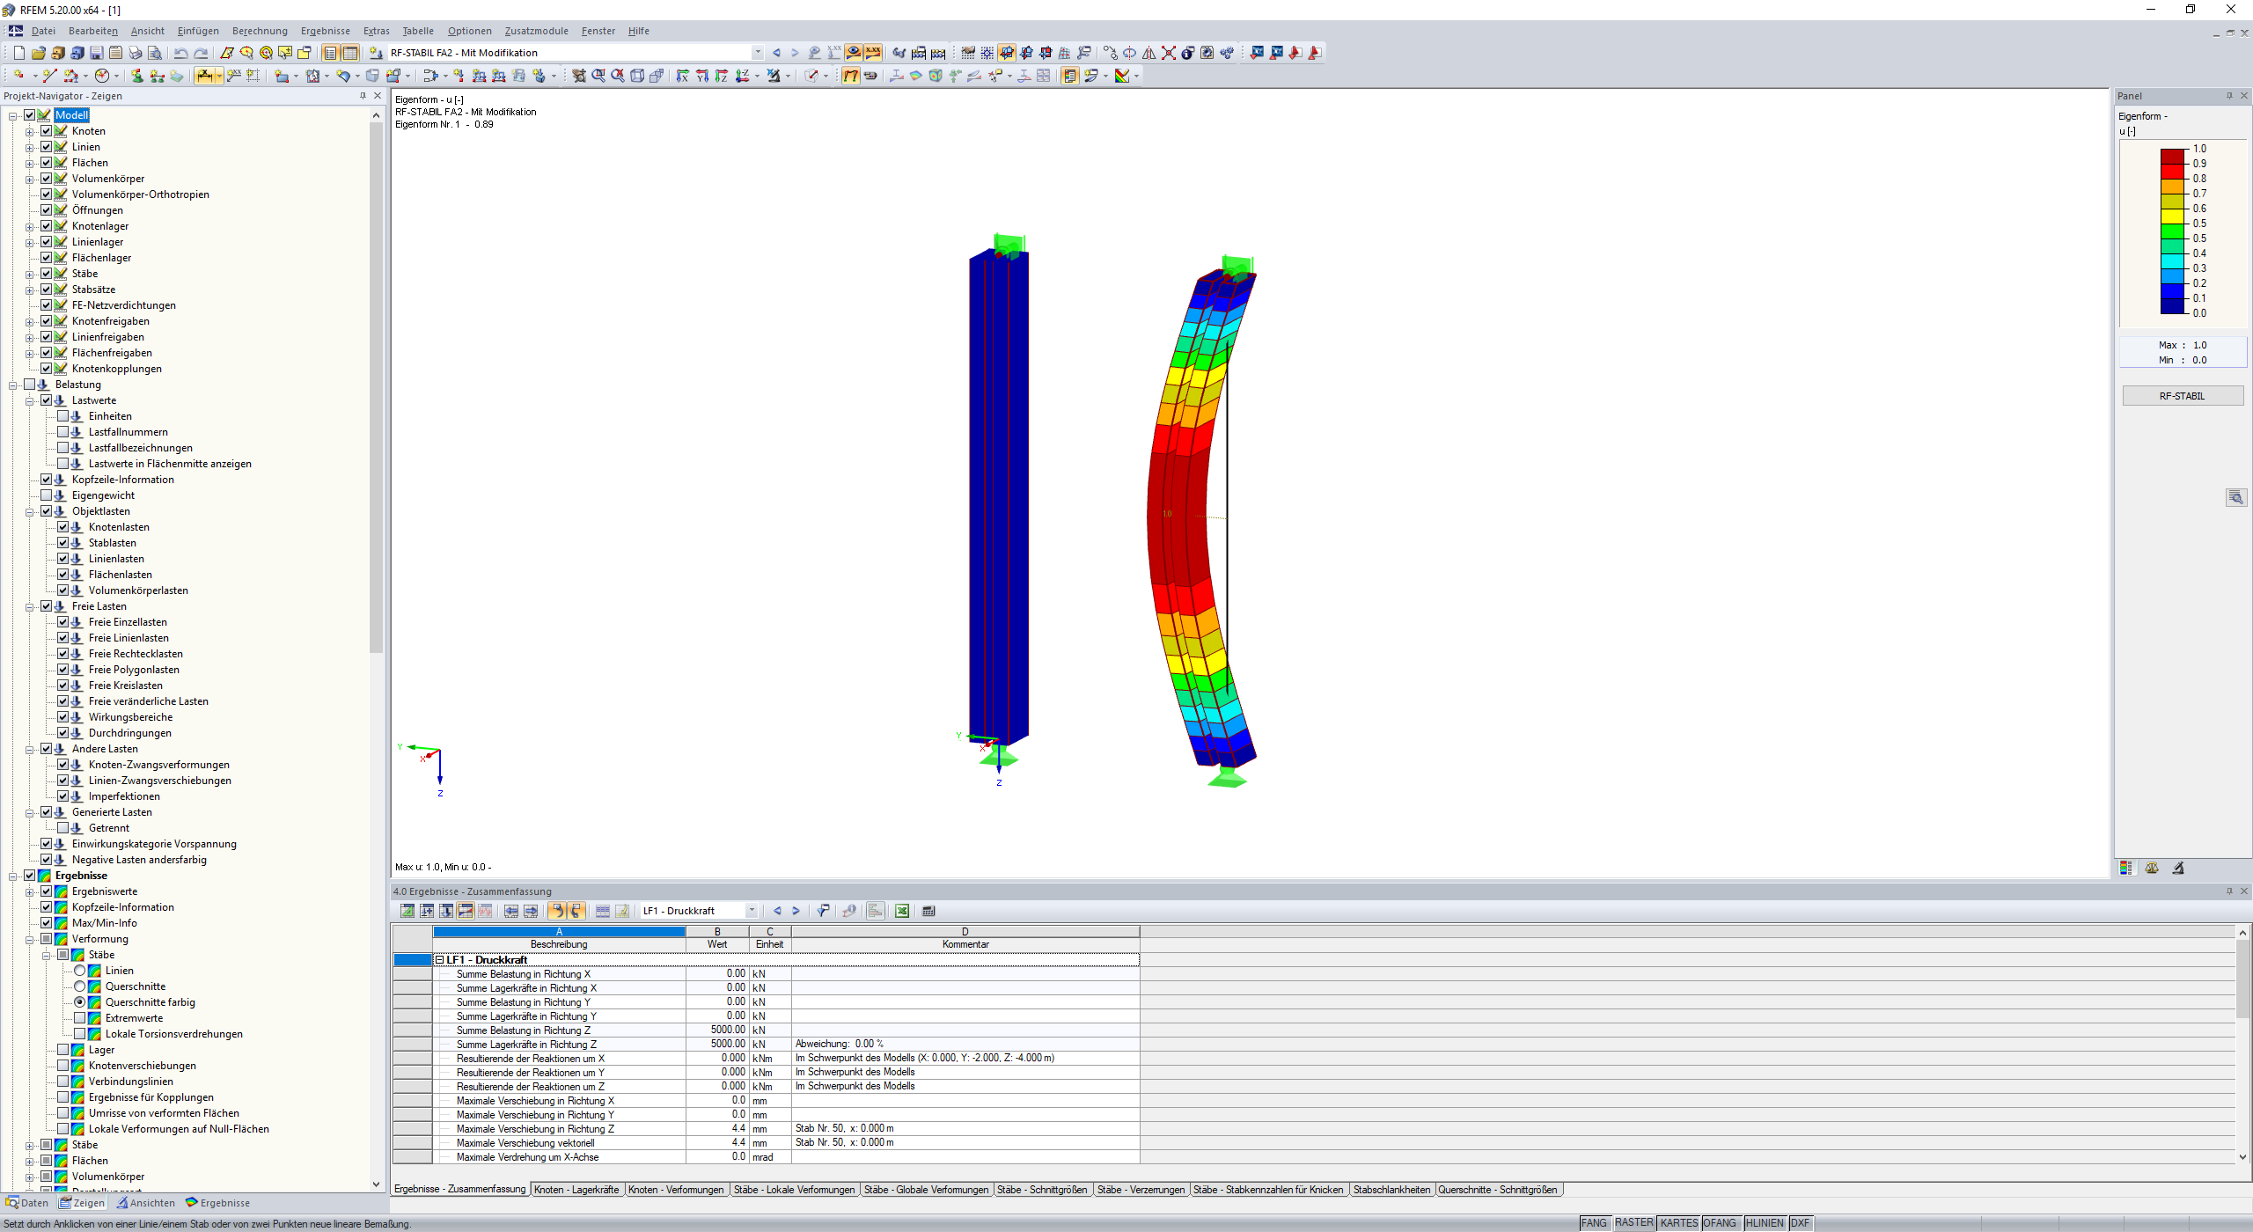Viewport: 2253px width, 1232px height.
Task: Open RF-STABIL FA2 load case dropdown
Action: point(758,53)
